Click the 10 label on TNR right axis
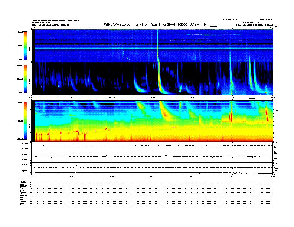Screen dimensions: 294x227 [x=276, y=132]
